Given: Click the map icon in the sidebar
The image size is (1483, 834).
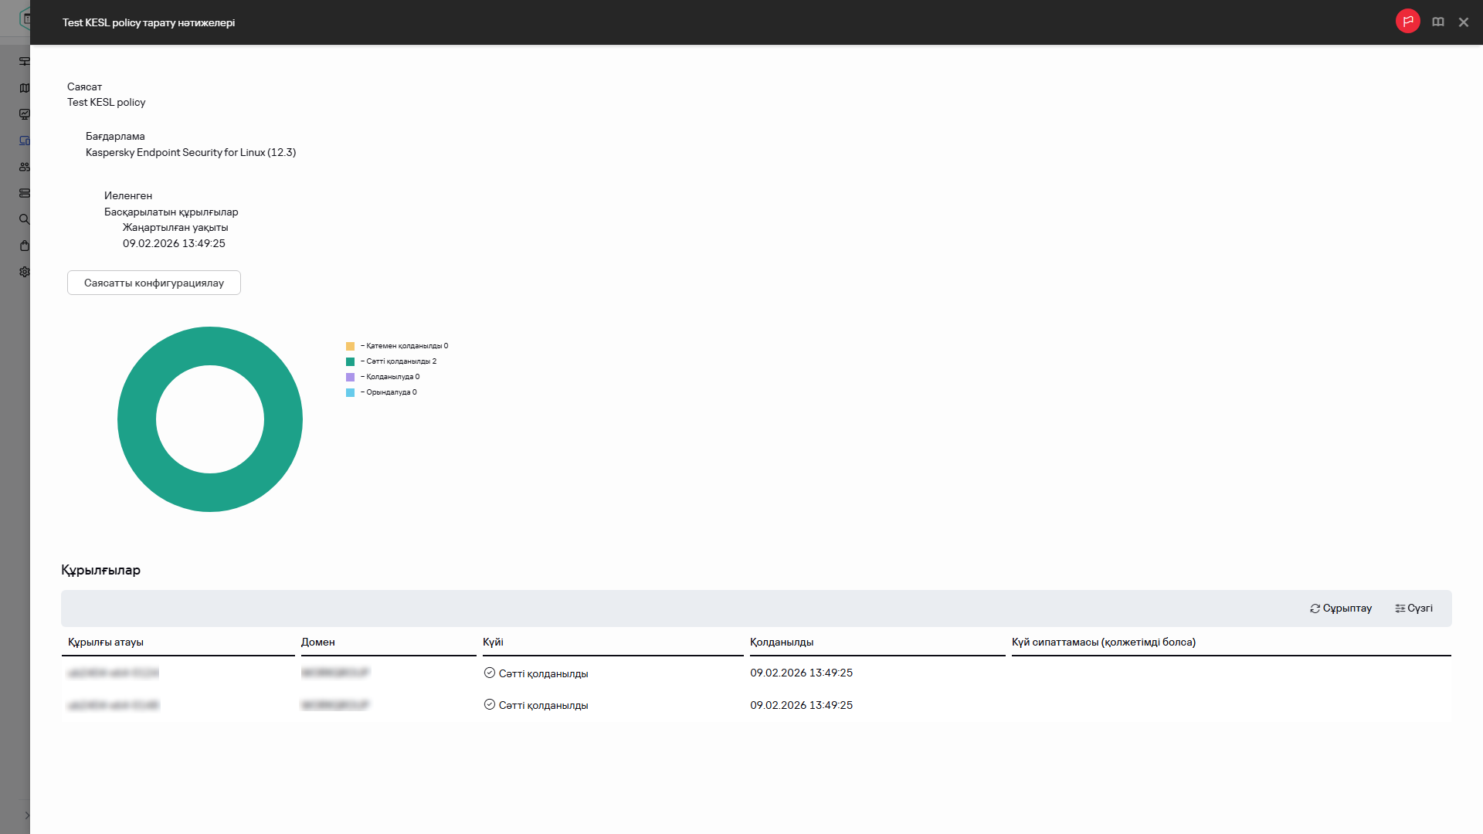Looking at the screenshot, I should [25, 88].
